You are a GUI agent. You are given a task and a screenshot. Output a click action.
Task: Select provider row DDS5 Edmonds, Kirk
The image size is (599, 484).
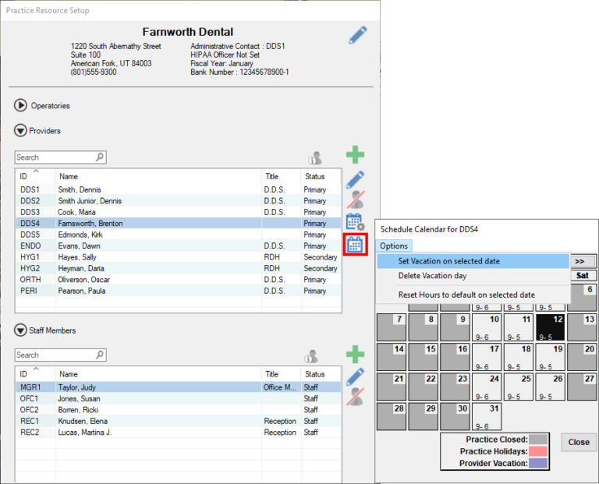[179, 235]
